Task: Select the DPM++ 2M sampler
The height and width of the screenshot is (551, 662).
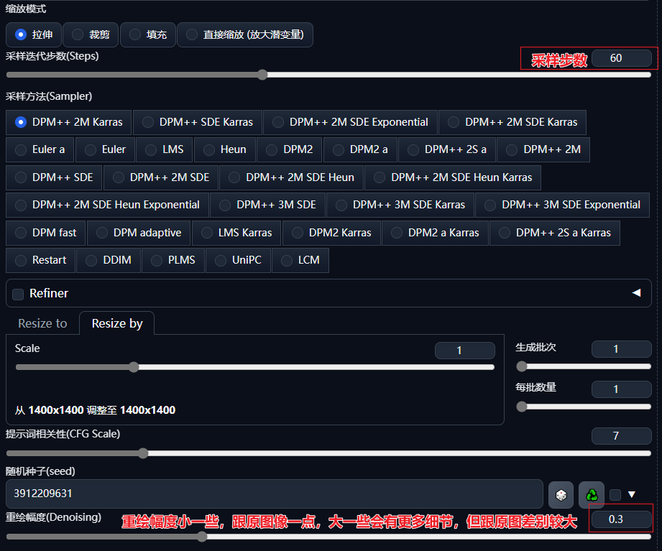Action: 543,149
